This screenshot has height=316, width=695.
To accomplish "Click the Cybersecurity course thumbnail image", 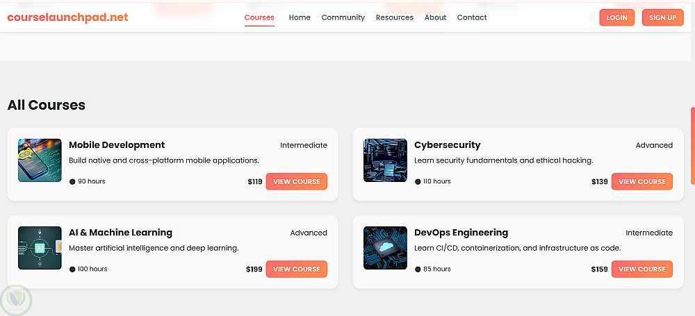I will click(385, 160).
